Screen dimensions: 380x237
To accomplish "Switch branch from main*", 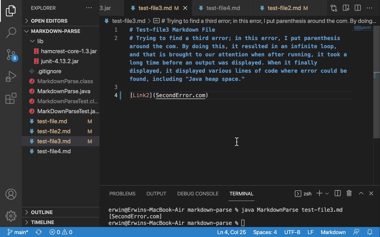I will point(18,232).
